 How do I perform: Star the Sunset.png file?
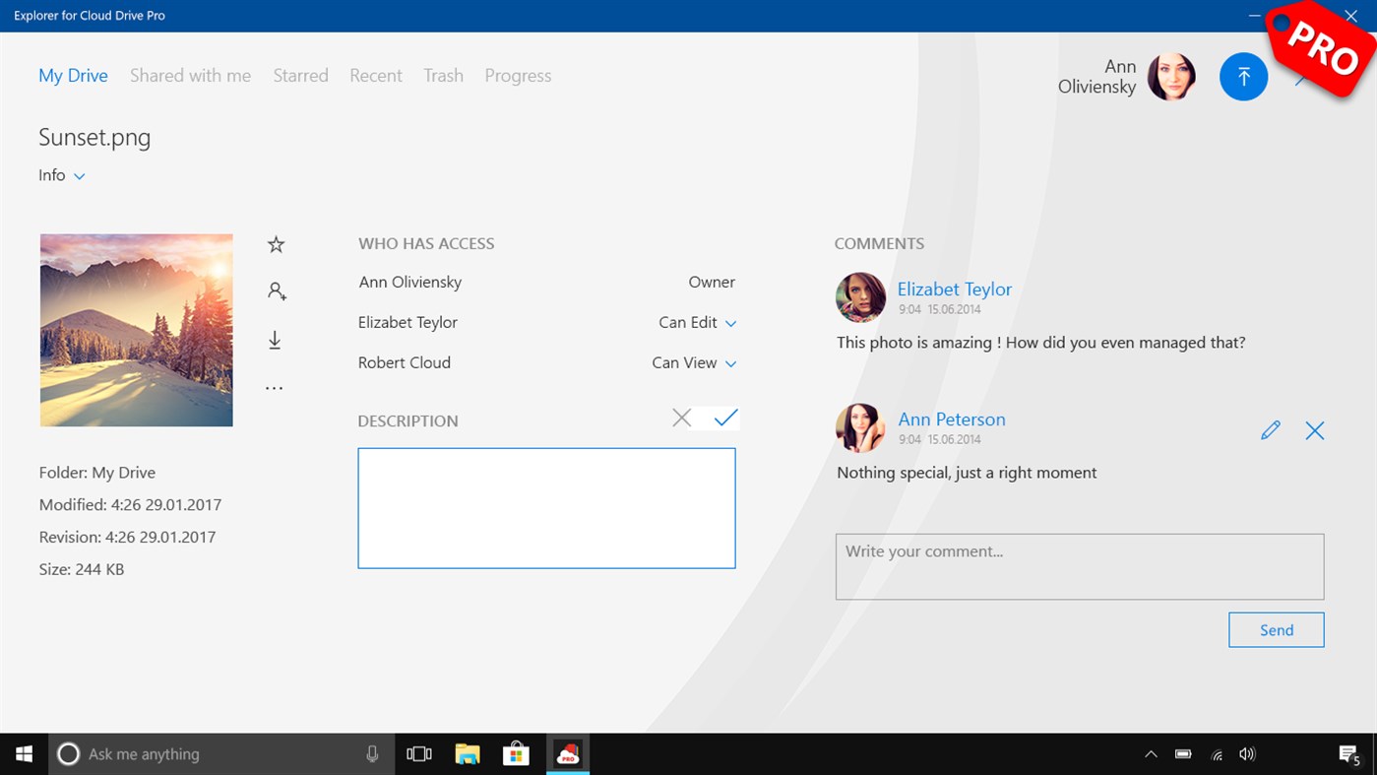(x=275, y=243)
